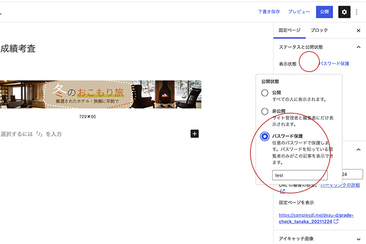Switch to the ブロック tab

coord(319,30)
